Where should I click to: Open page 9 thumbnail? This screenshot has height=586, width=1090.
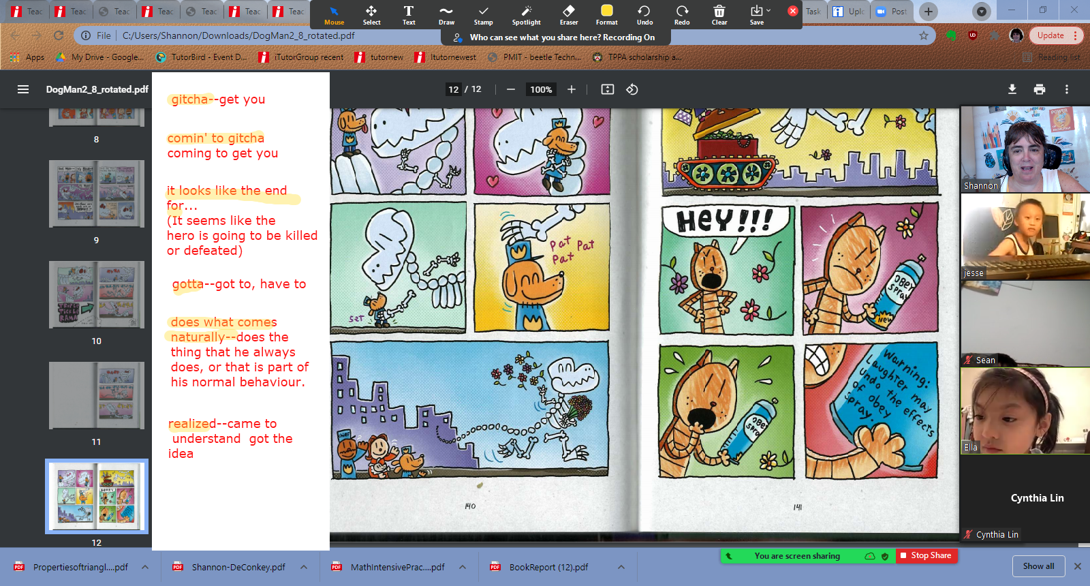coord(97,194)
